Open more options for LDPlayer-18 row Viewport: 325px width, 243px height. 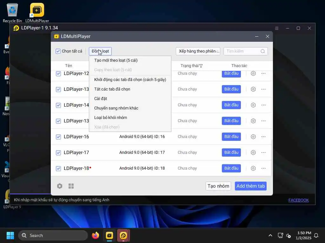(263, 168)
